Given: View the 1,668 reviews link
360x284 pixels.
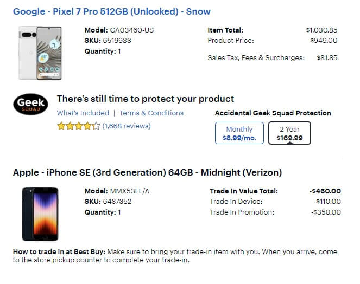Looking at the screenshot, I should (127, 126).
